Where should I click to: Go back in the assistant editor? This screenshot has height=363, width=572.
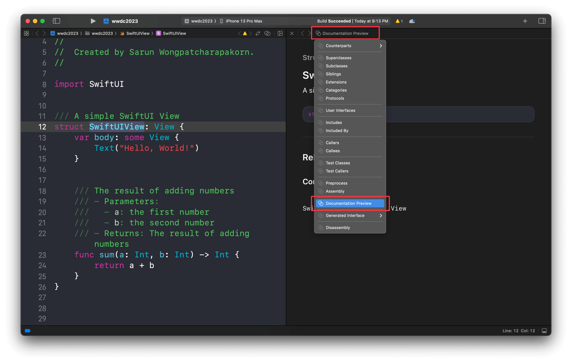pos(302,33)
